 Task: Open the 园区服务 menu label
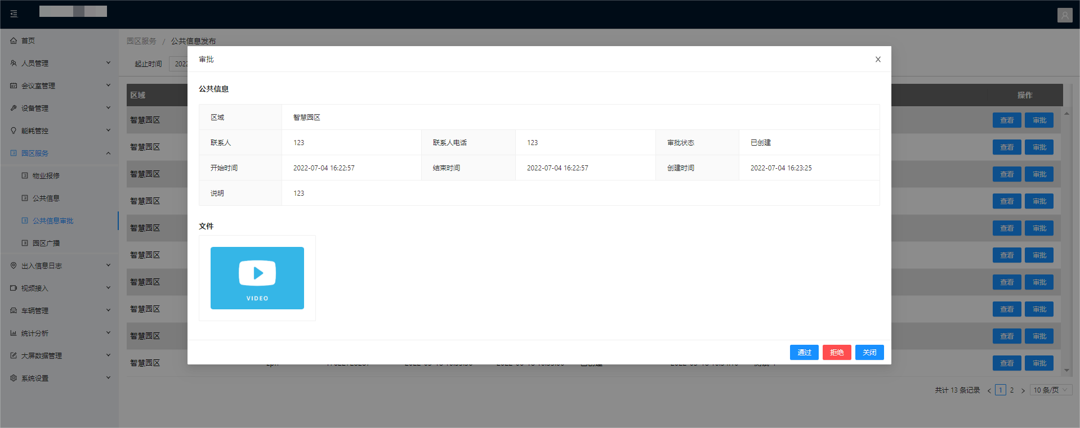(x=35, y=153)
